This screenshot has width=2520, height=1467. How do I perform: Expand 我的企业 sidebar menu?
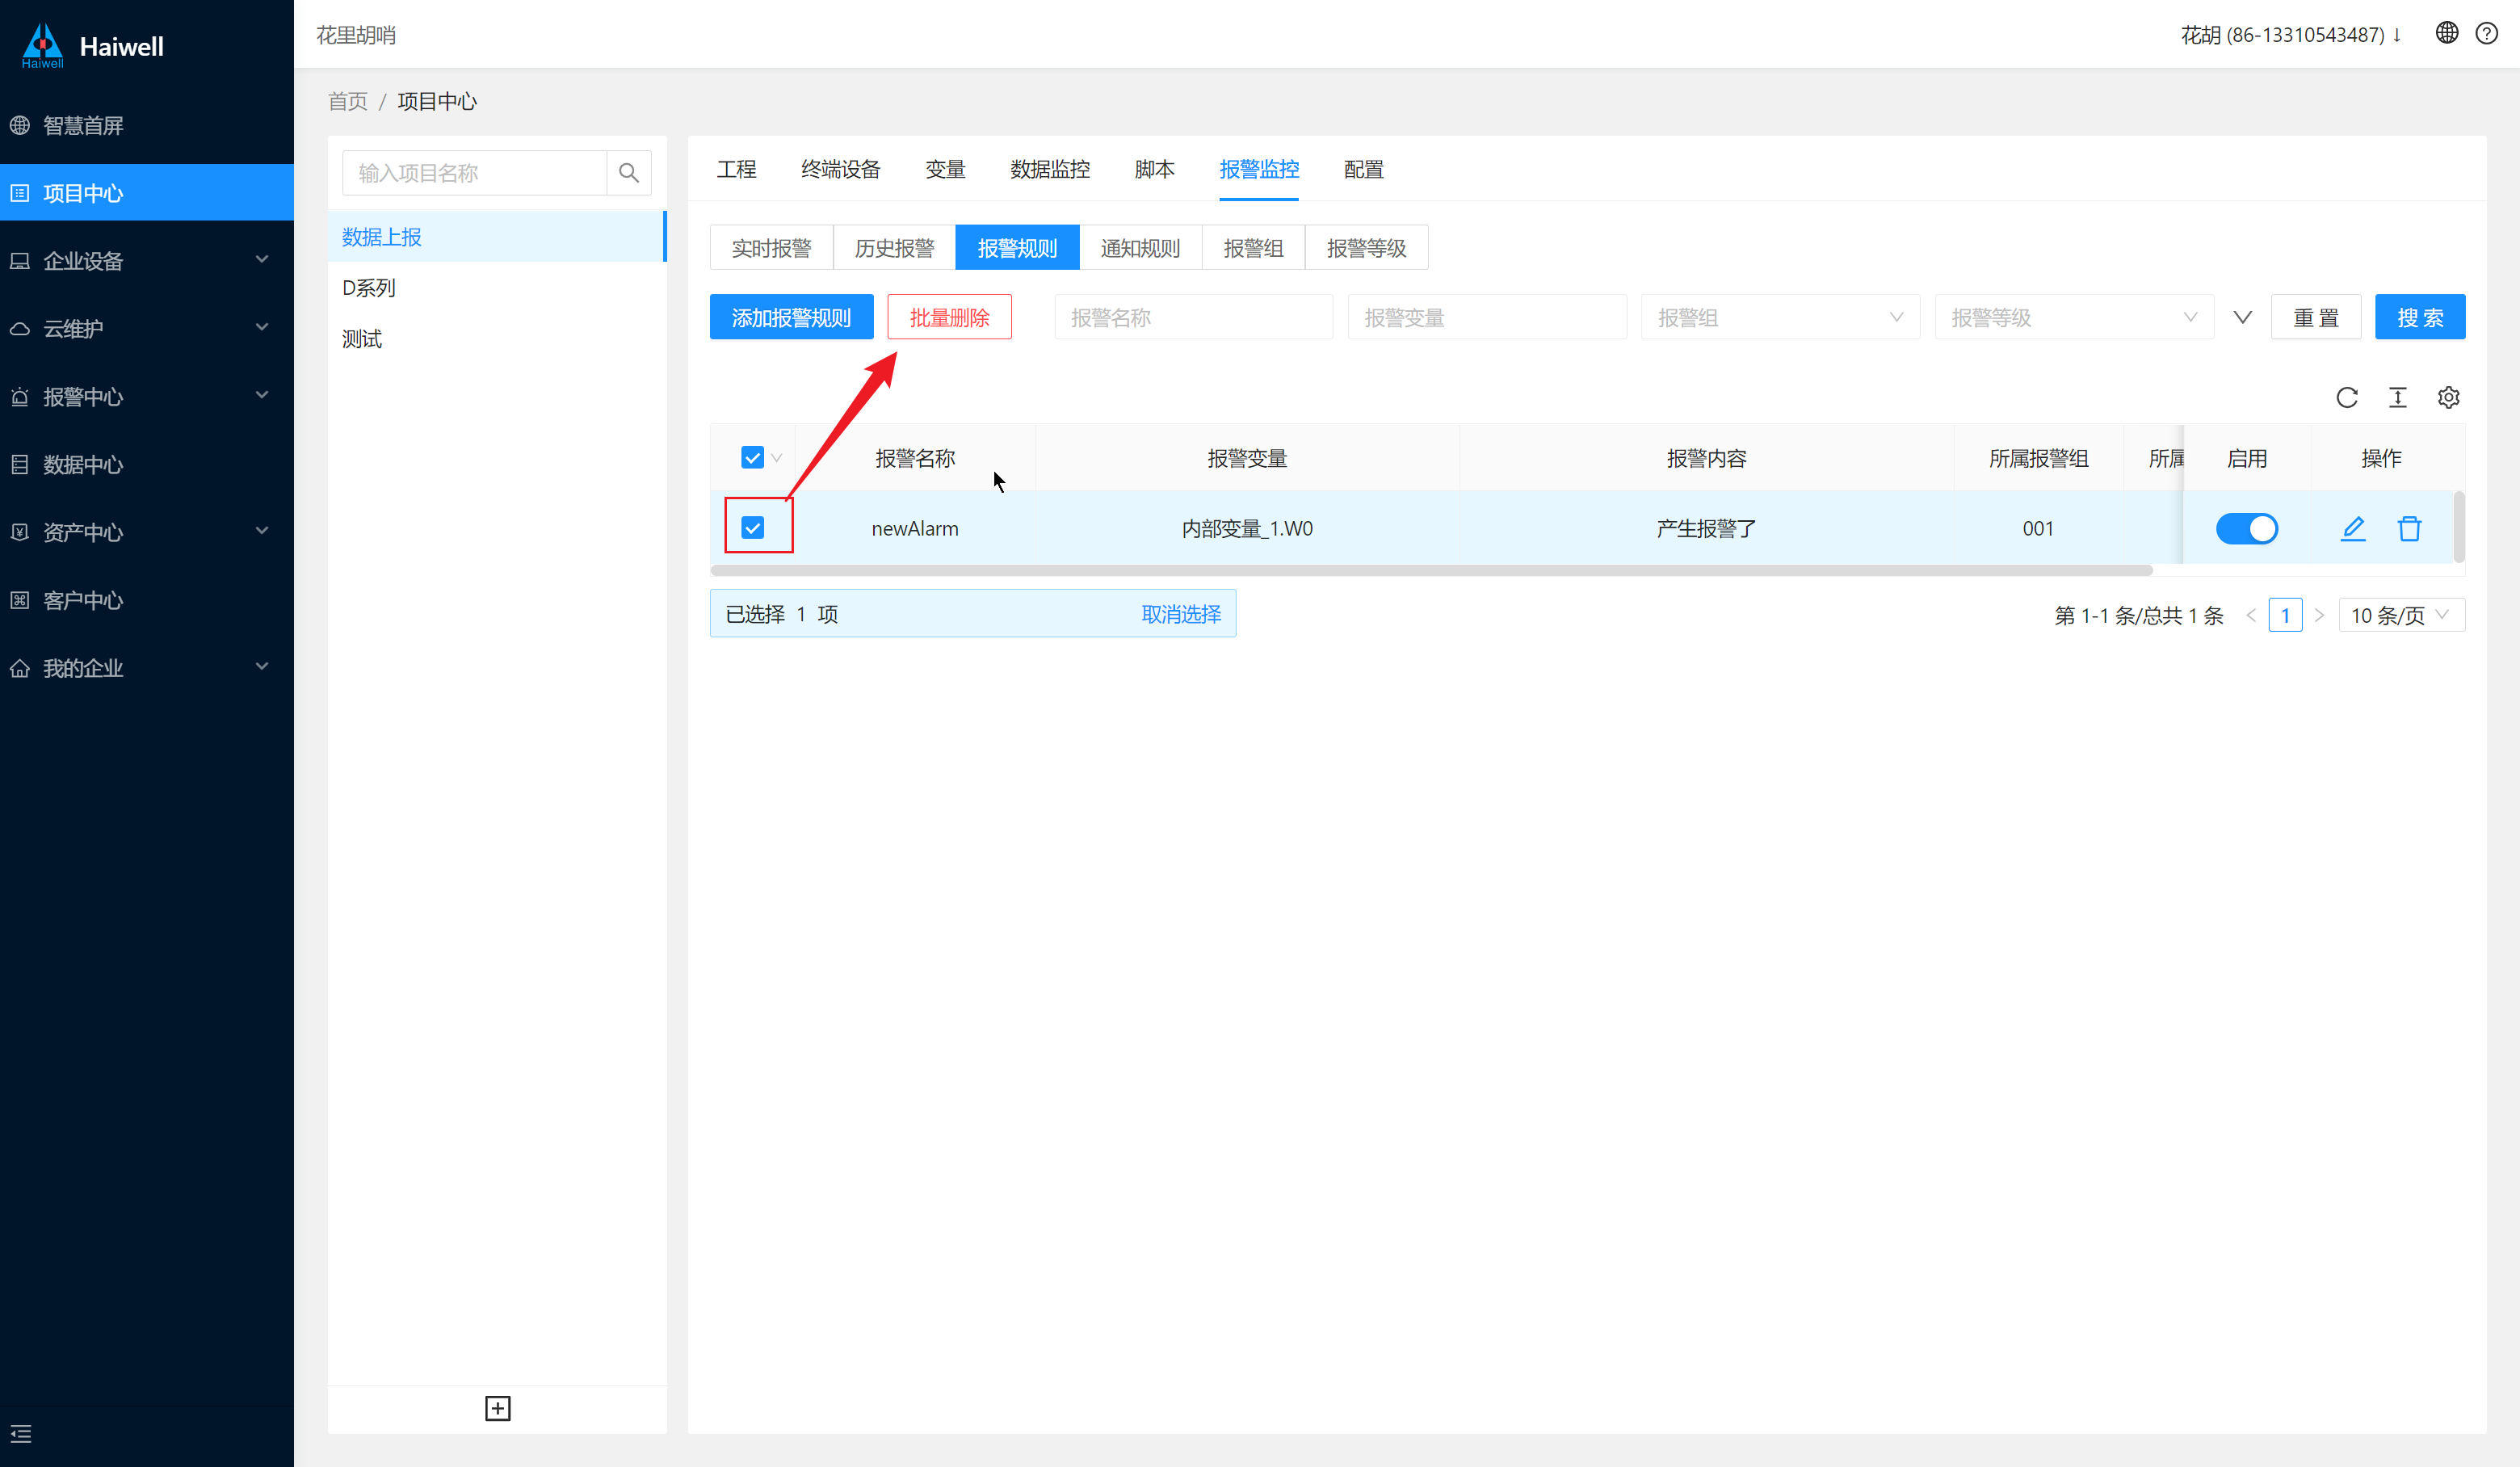point(147,668)
